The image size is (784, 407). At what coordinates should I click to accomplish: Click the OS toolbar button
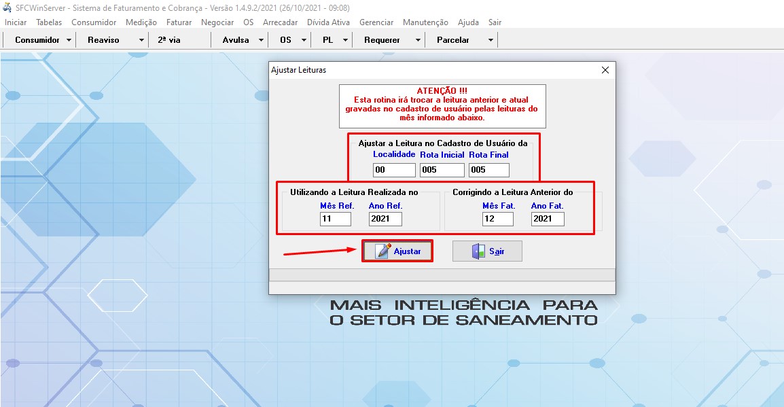point(285,40)
